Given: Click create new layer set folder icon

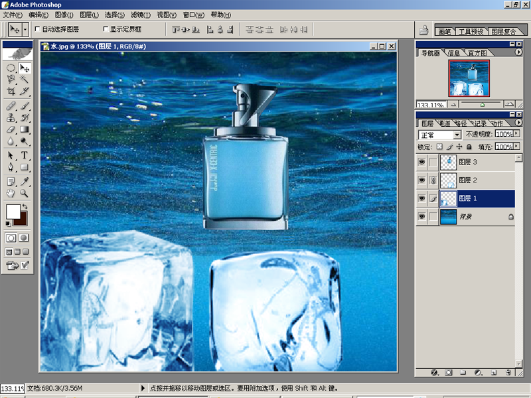Looking at the screenshot, I should click(463, 372).
